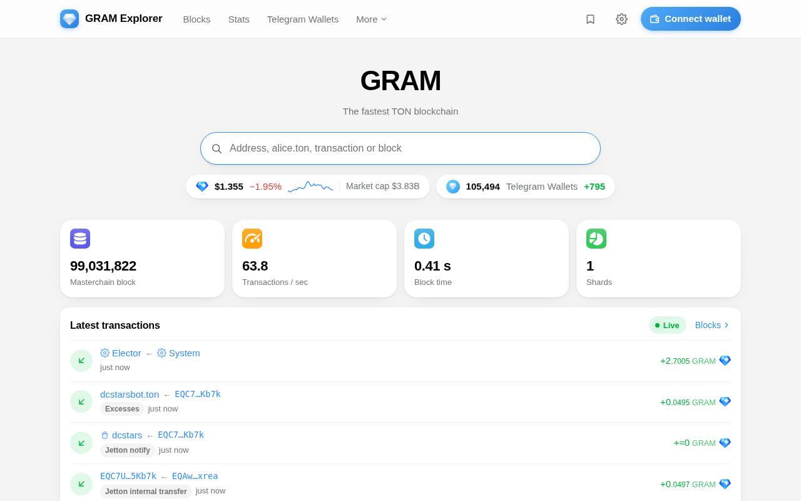Click the Telegram Wallets round icon

point(453,187)
